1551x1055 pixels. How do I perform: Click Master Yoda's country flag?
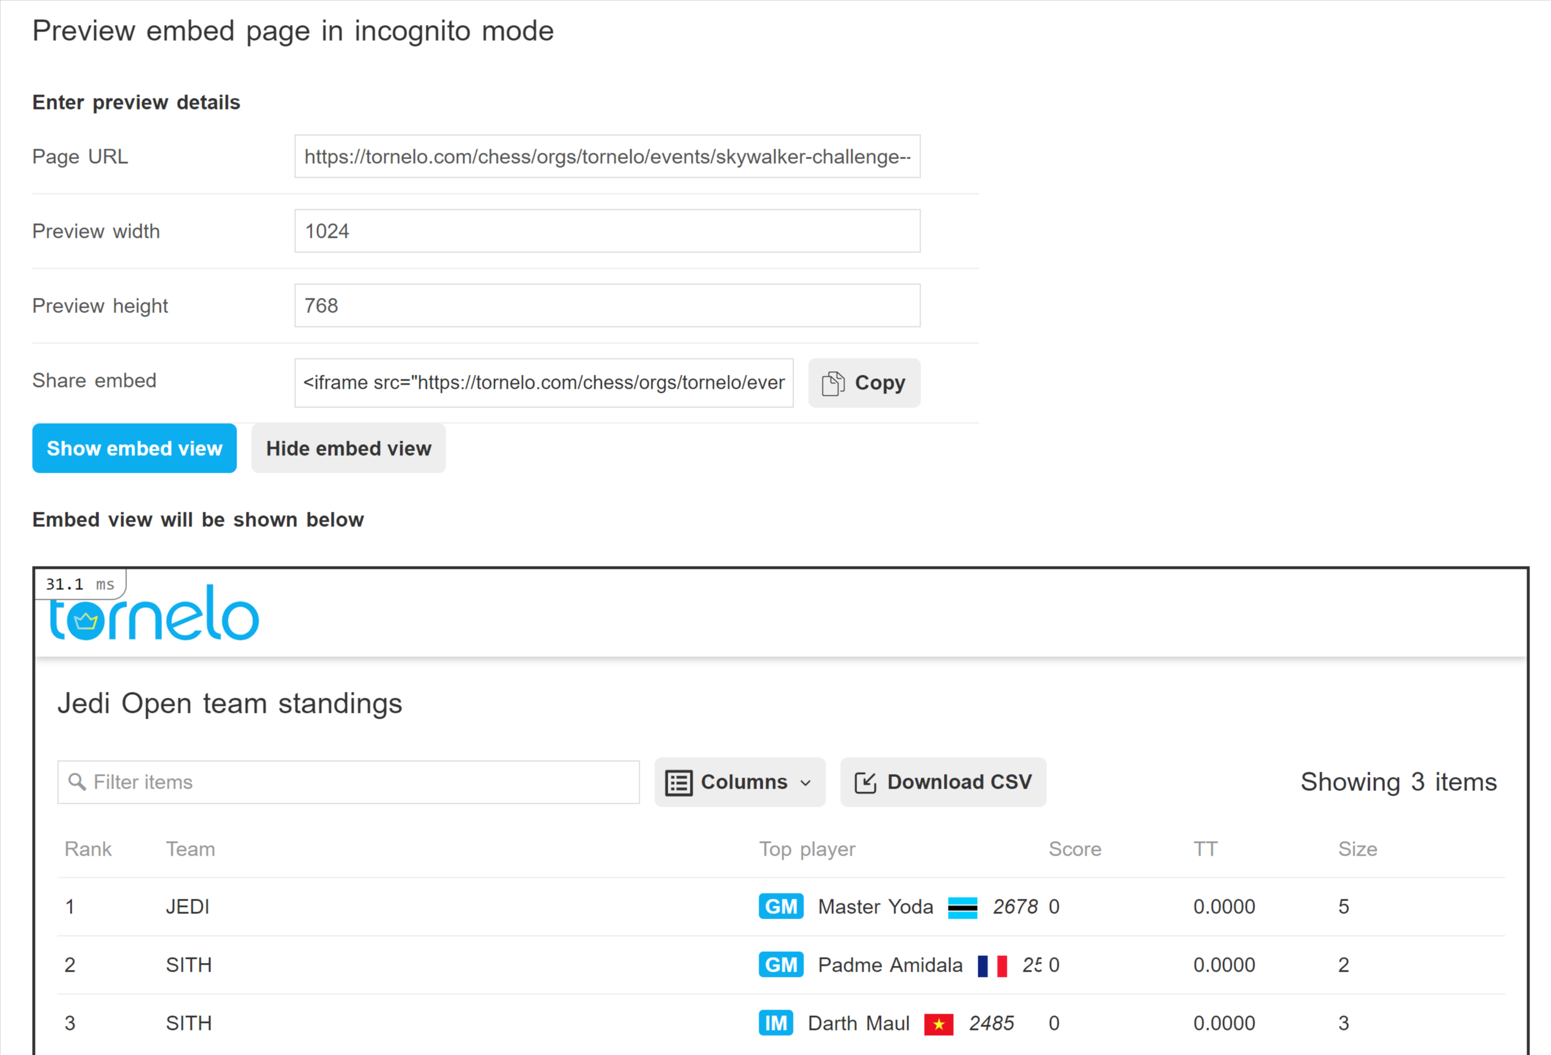point(963,908)
